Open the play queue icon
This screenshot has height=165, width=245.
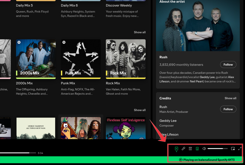click(190, 149)
